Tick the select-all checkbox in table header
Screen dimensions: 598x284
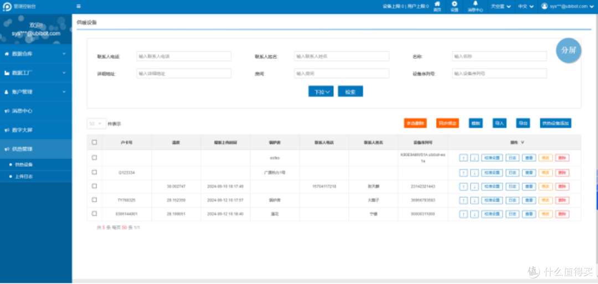pyautogui.click(x=94, y=142)
